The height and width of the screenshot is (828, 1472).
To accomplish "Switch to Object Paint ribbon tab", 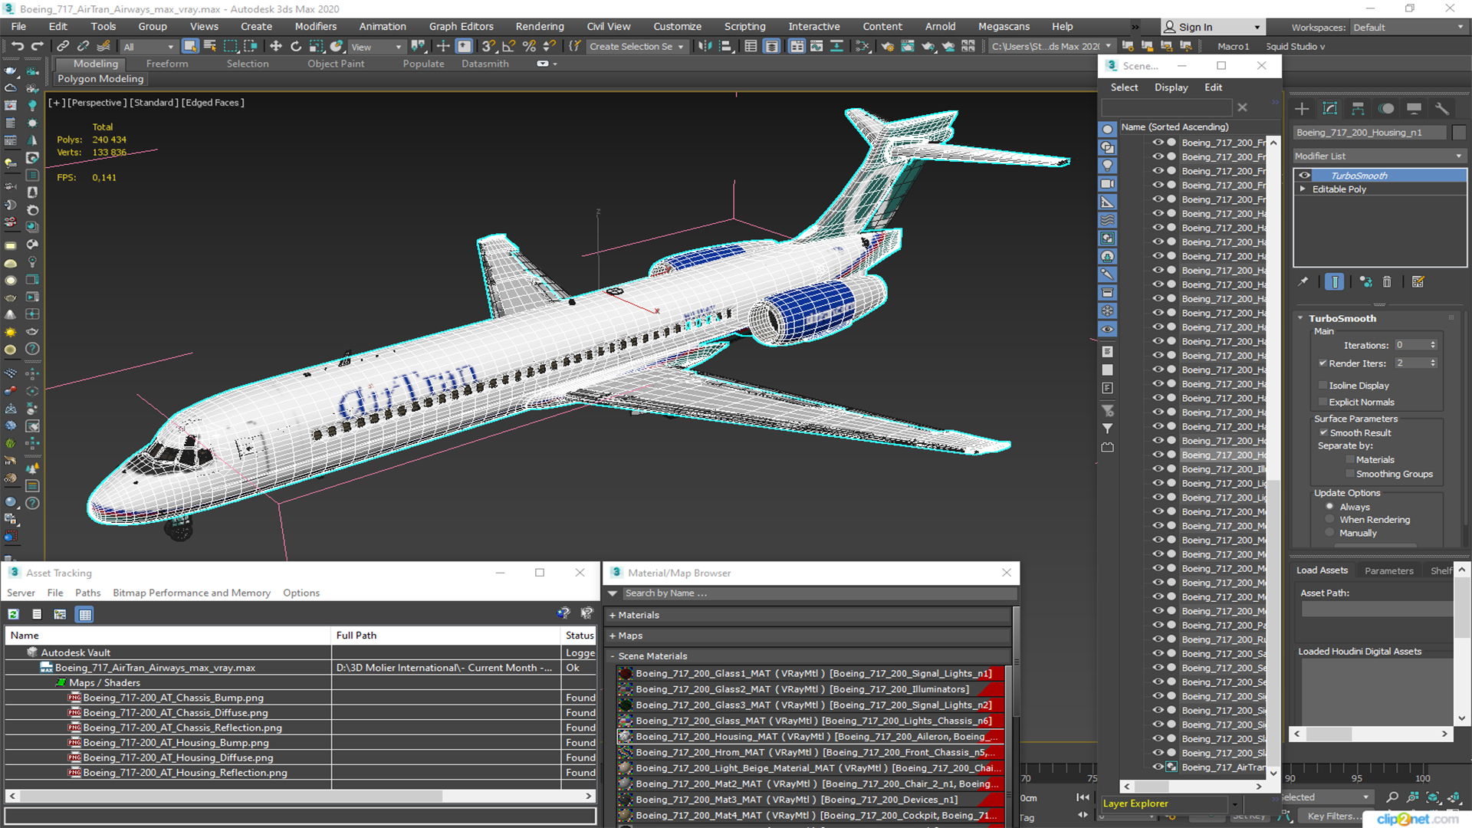I will (x=336, y=64).
